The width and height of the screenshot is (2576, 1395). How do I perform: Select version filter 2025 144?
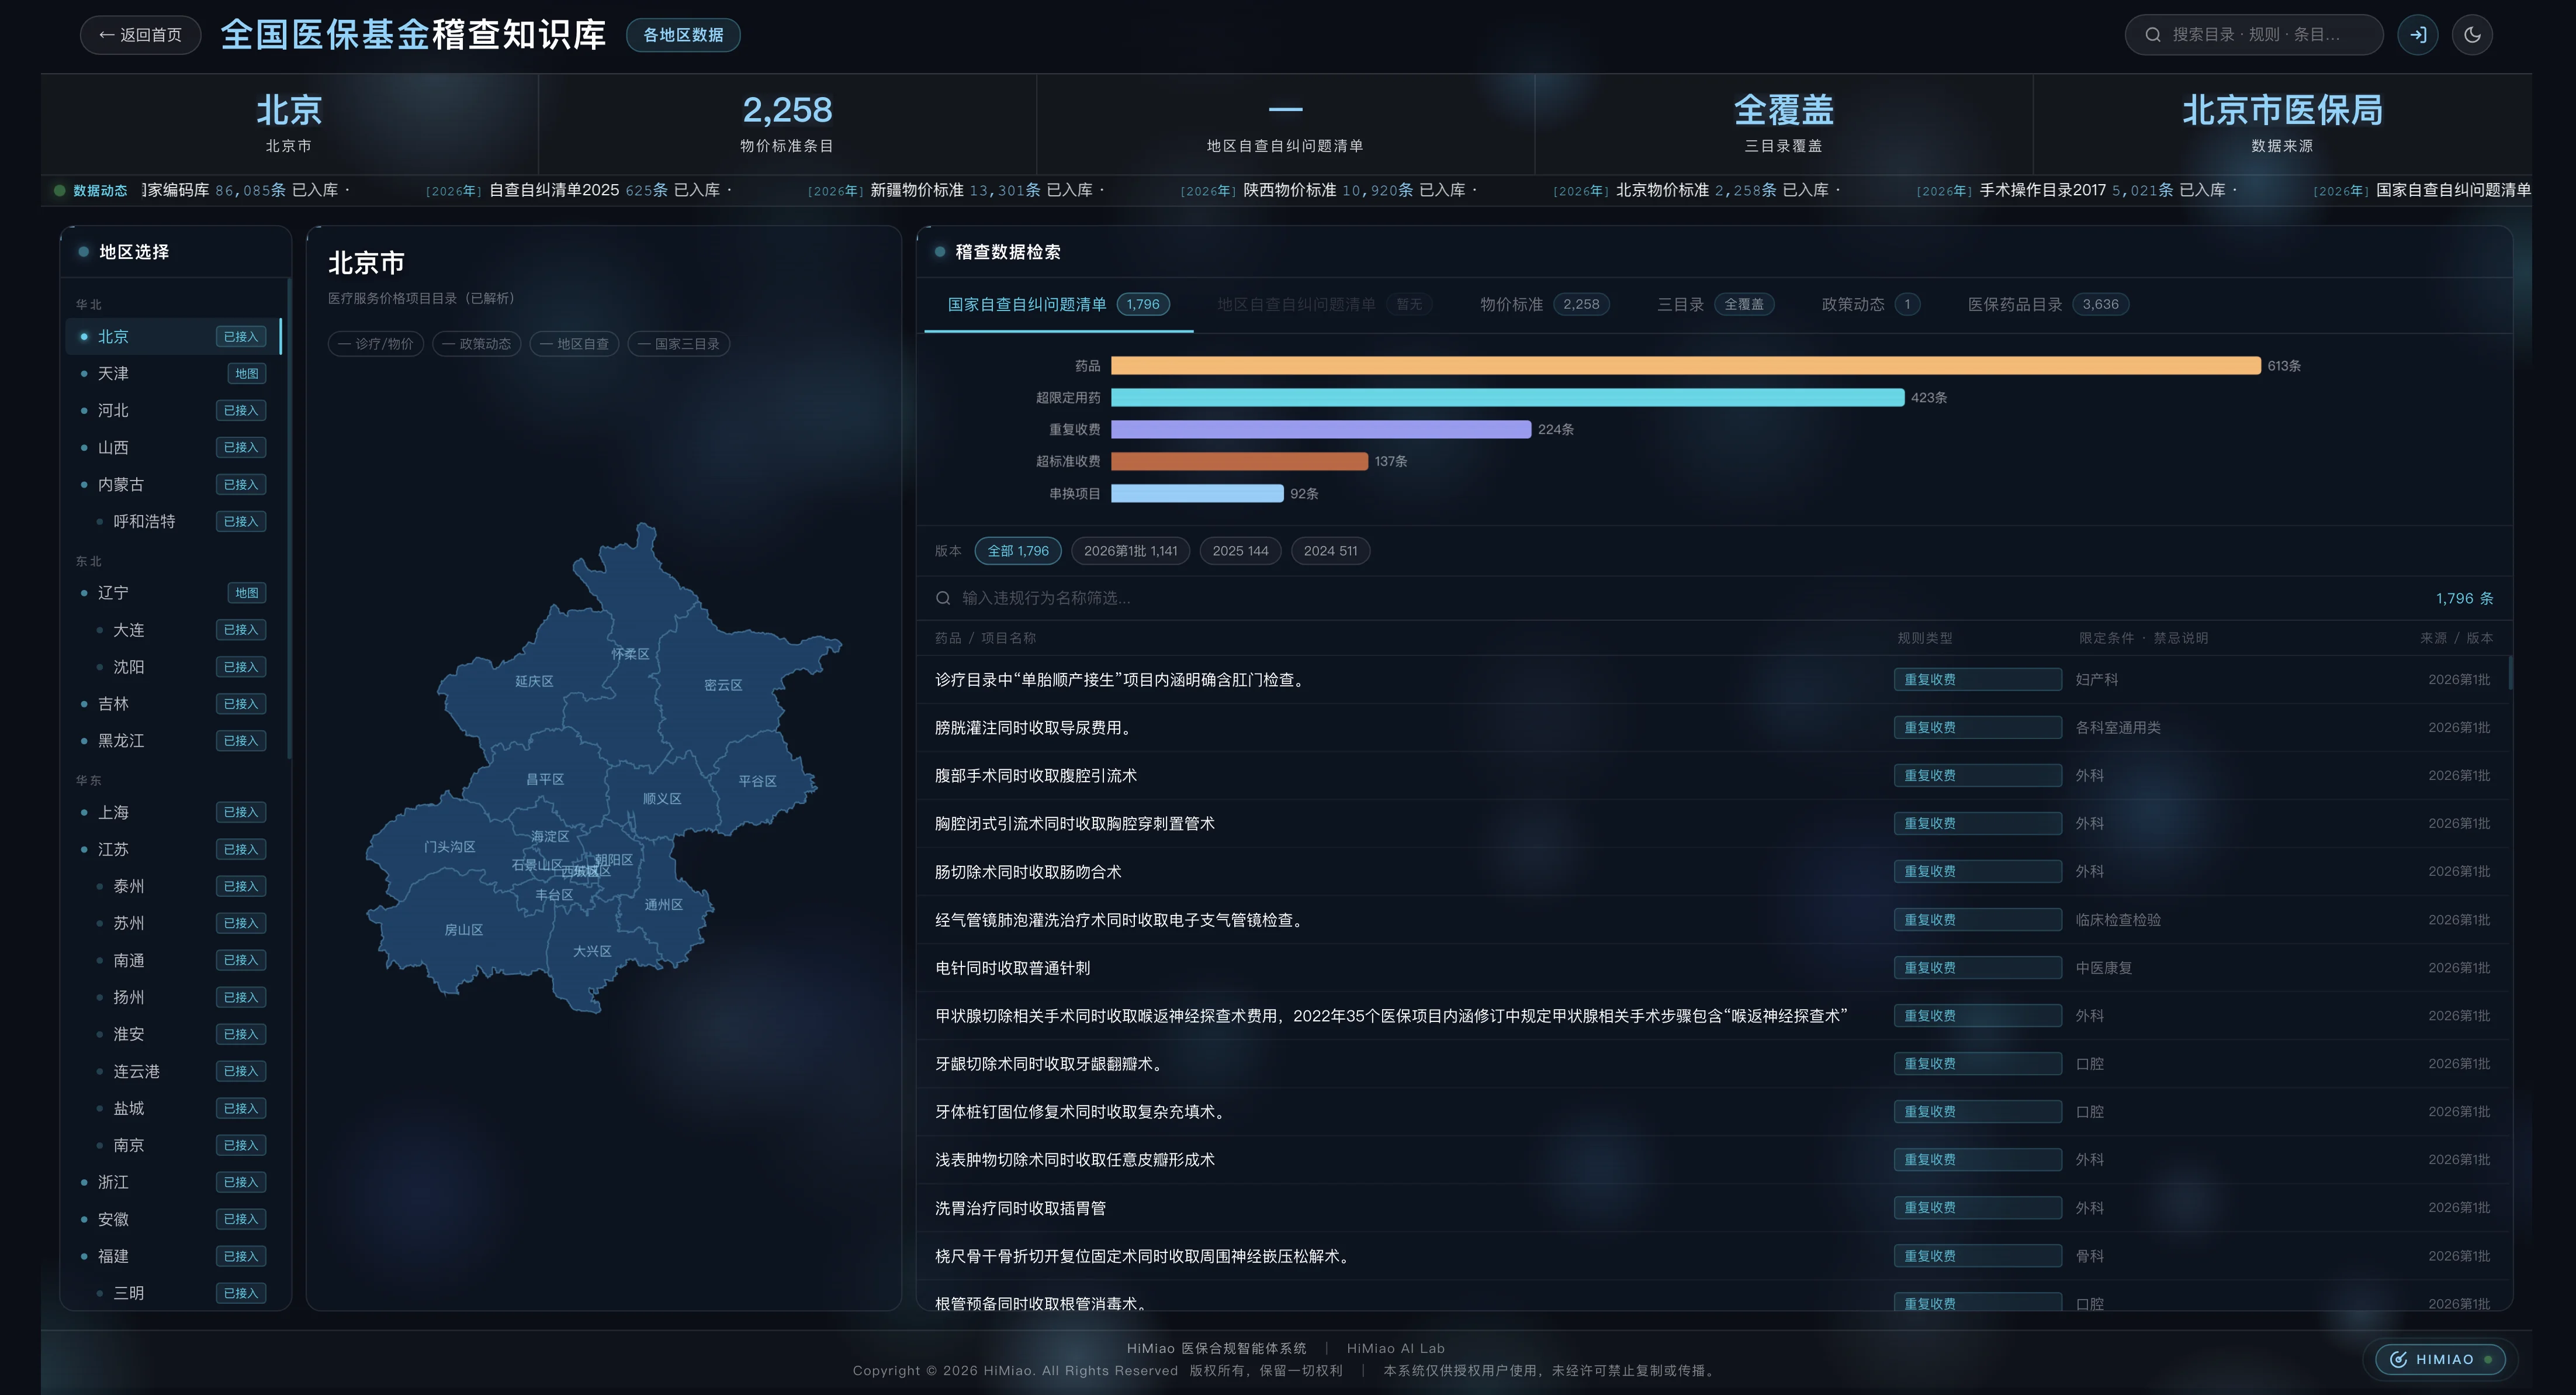click(x=1240, y=551)
